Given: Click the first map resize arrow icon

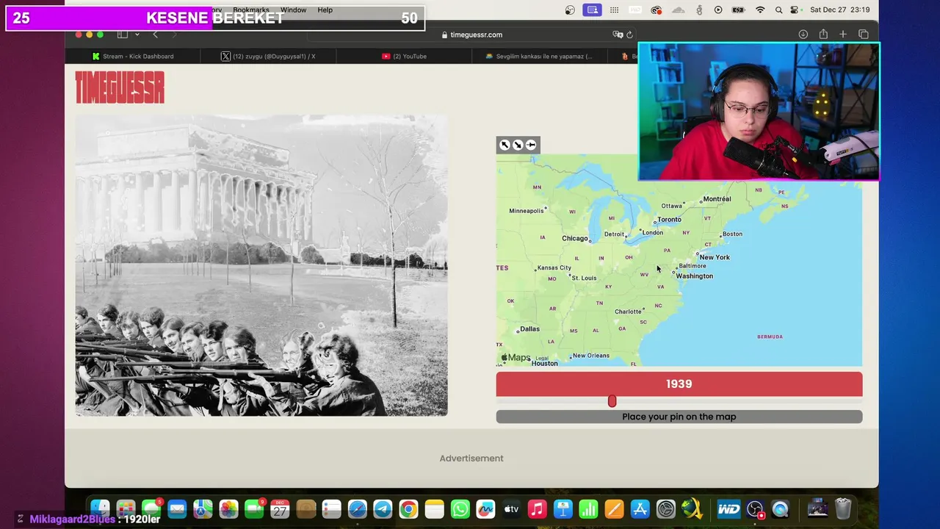Looking at the screenshot, I should [505, 145].
